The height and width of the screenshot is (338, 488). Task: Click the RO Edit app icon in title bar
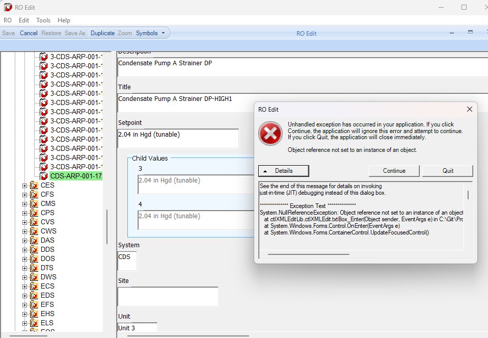(x=8, y=7)
